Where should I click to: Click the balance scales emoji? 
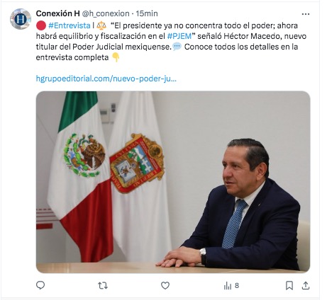[x=101, y=25]
